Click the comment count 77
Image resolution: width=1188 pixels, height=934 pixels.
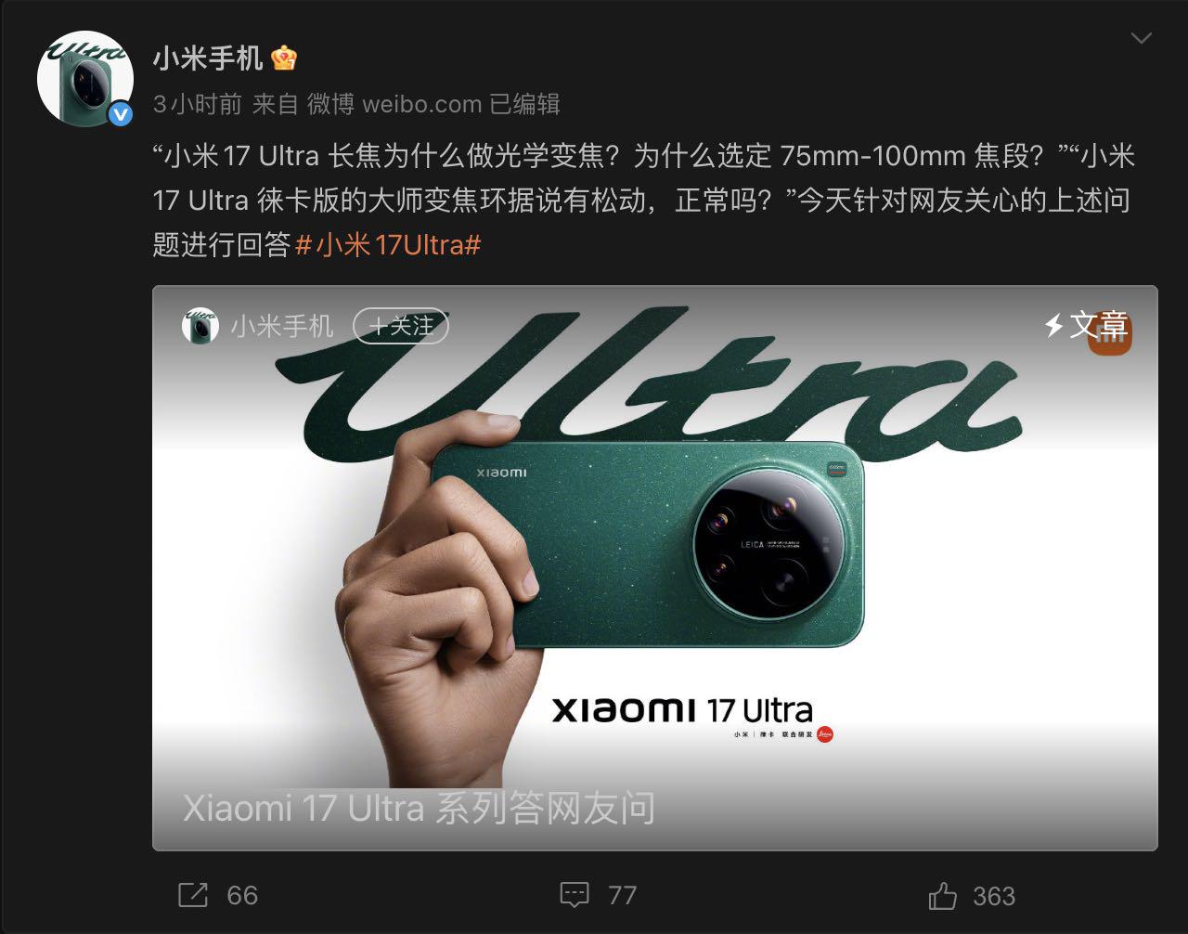(622, 895)
